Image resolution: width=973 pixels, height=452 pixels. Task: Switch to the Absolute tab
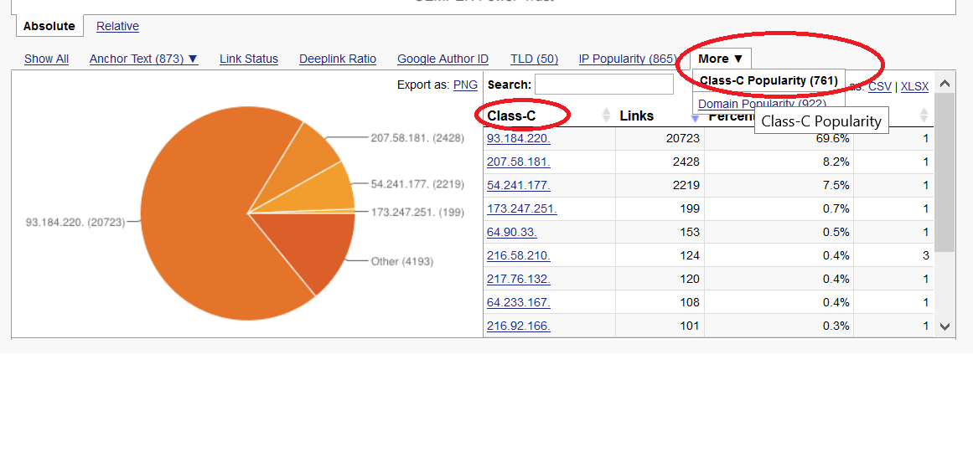coord(49,26)
